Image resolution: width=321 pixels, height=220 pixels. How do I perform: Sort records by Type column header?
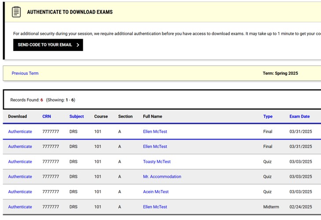pyautogui.click(x=268, y=117)
